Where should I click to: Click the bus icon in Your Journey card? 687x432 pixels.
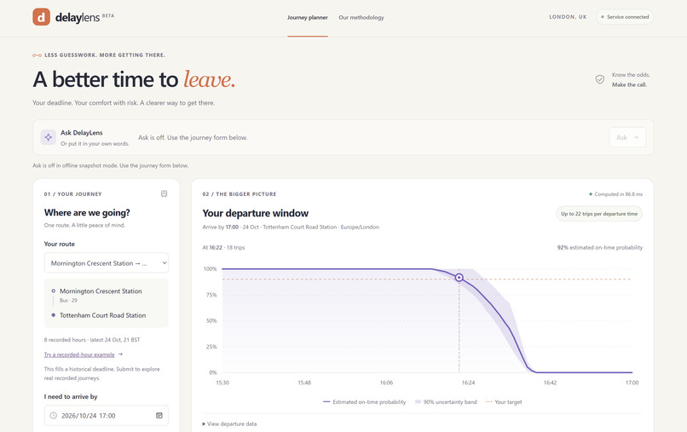point(164,193)
